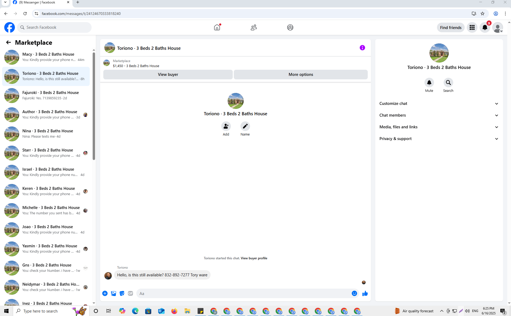Choose a sticker in composer
This screenshot has height=316, width=511.
[122, 293]
